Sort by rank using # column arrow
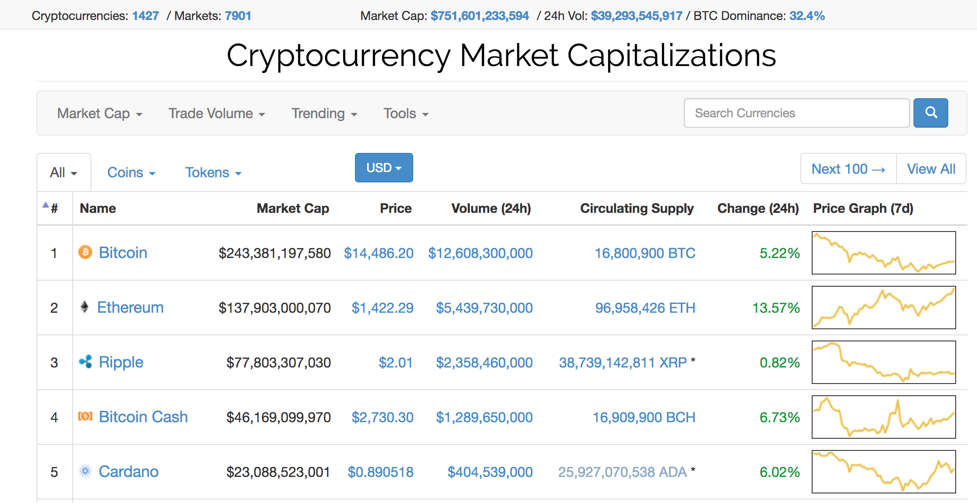This screenshot has height=503, width=977. (x=45, y=205)
